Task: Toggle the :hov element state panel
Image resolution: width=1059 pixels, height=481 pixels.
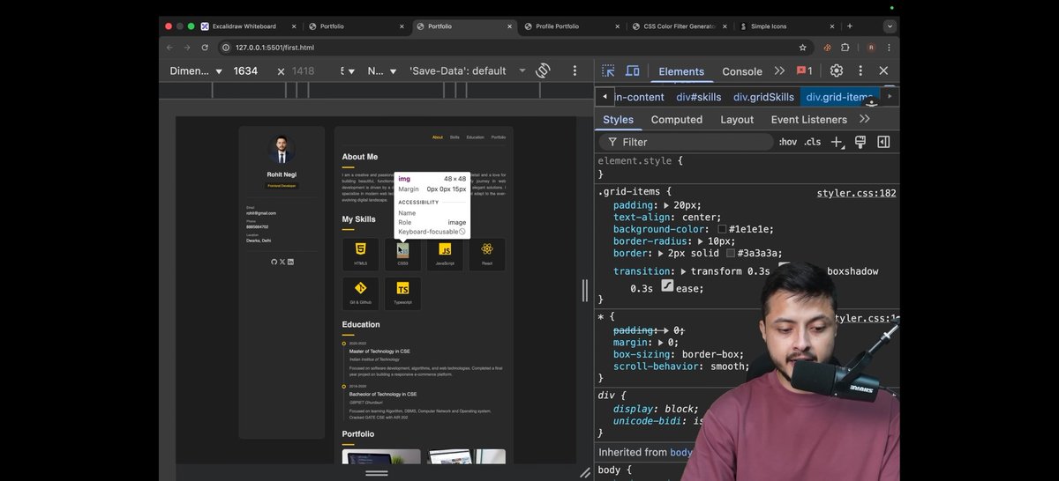Action: tap(787, 142)
